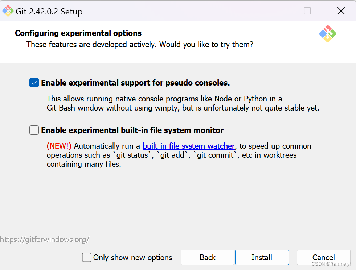Click the 'Only show new options' label text
The width and height of the screenshot is (356, 270).
(132, 257)
